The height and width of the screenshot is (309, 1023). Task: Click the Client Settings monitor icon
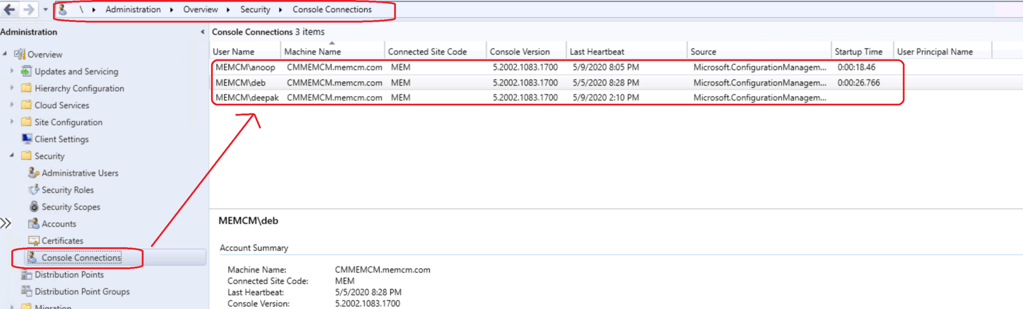click(x=27, y=138)
